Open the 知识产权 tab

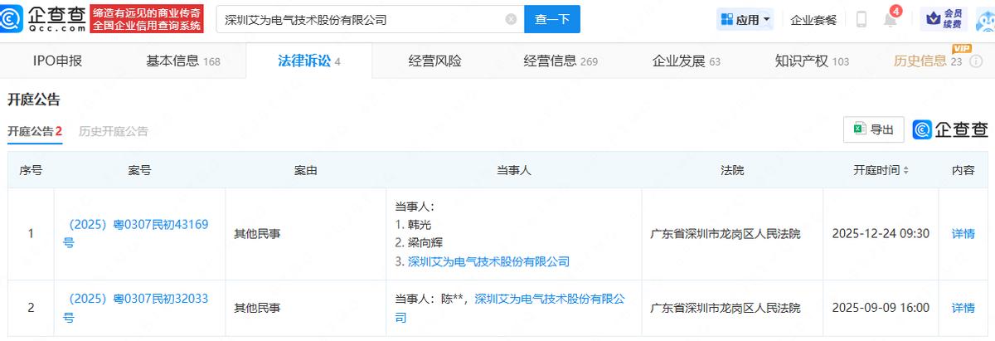pyautogui.click(x=812, y=61)
